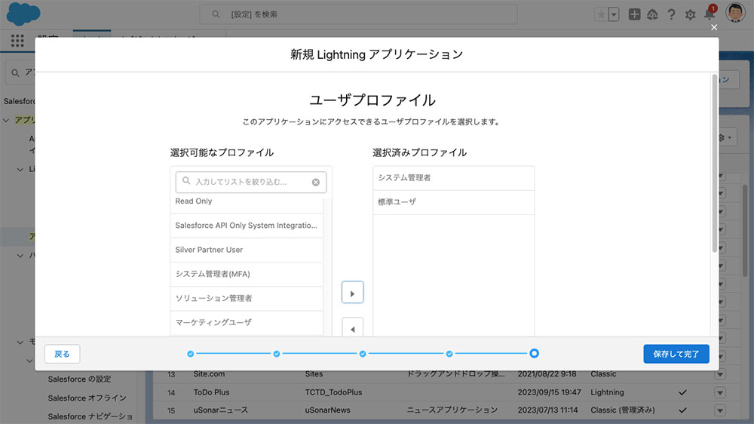Close the new Lightning app dialog

[x=714, y=27]
